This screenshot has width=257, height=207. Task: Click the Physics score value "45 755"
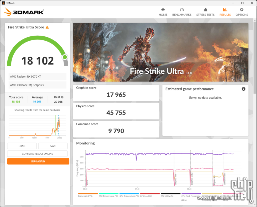116,113
